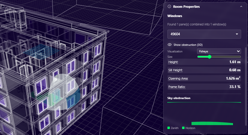Image resolution: width=248 pixels, height=135 pixels.
Task: Click the Sky obstruction heading
Action: coord(179,98)
